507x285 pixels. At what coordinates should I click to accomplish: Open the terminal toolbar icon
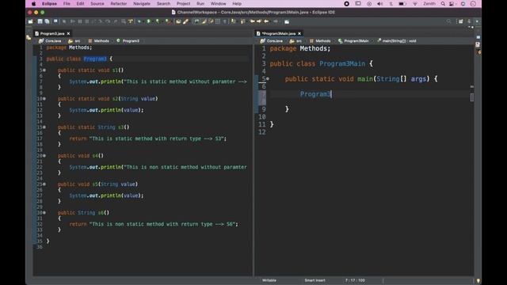pos(55,21)
